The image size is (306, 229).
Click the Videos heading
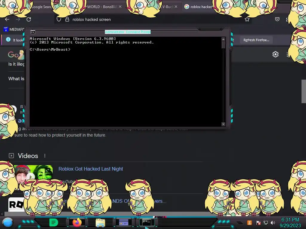28,156
